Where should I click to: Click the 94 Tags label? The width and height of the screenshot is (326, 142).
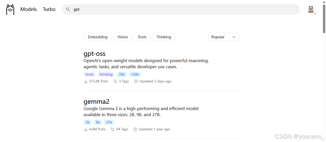click(122, 129)
